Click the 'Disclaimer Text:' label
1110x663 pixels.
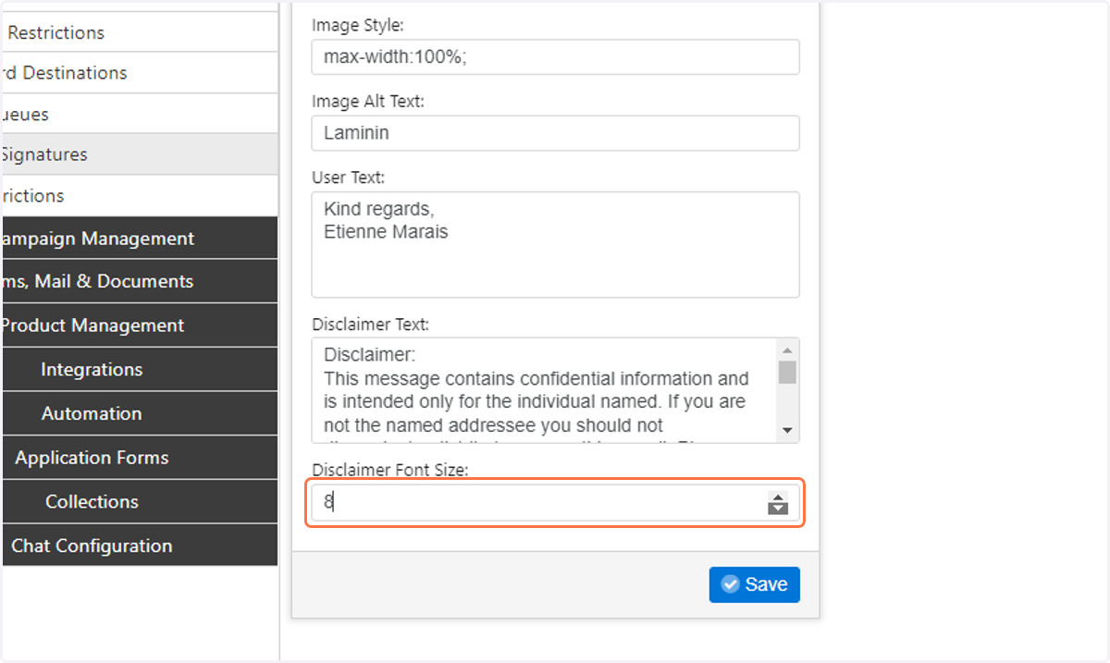point(371,325)
